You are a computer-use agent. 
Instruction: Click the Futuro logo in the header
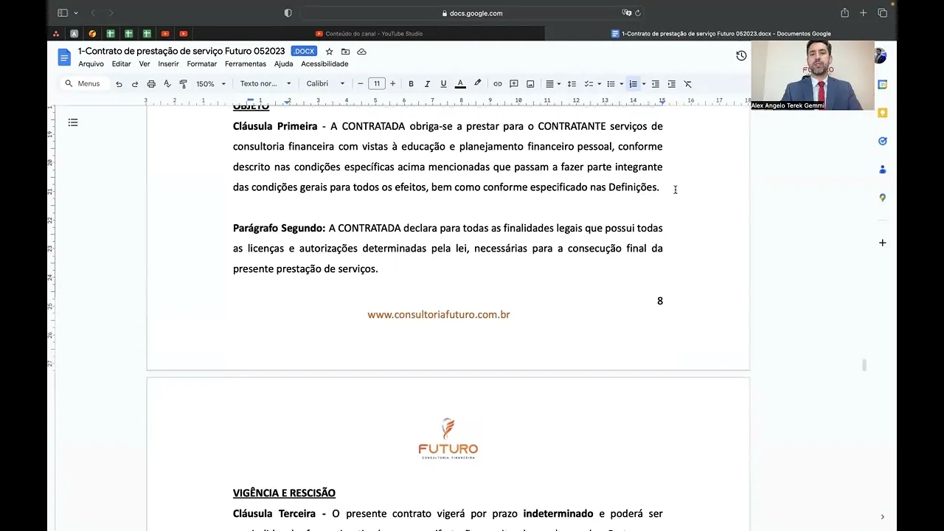448,438
